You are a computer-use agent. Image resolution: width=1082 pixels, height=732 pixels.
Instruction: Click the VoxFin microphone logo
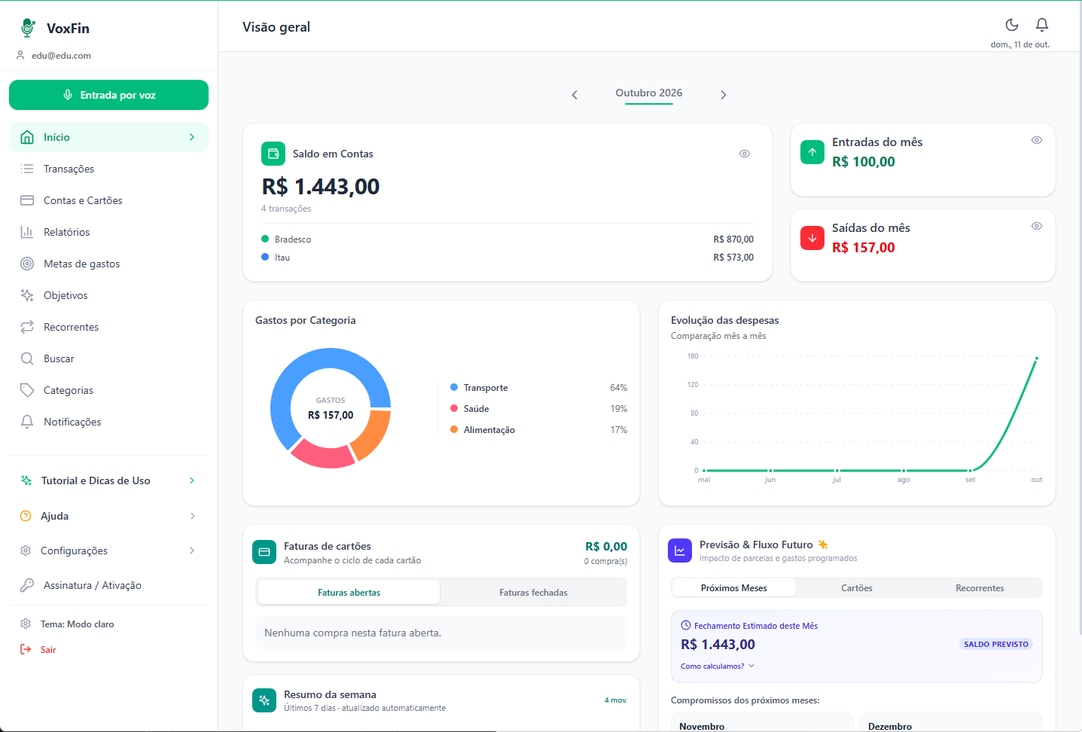[x=28, y=28]
